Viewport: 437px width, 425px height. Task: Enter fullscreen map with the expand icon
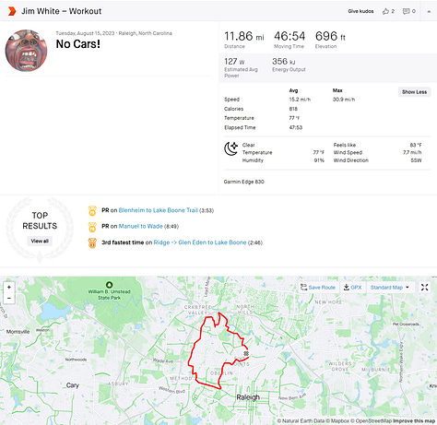[425, 288]
